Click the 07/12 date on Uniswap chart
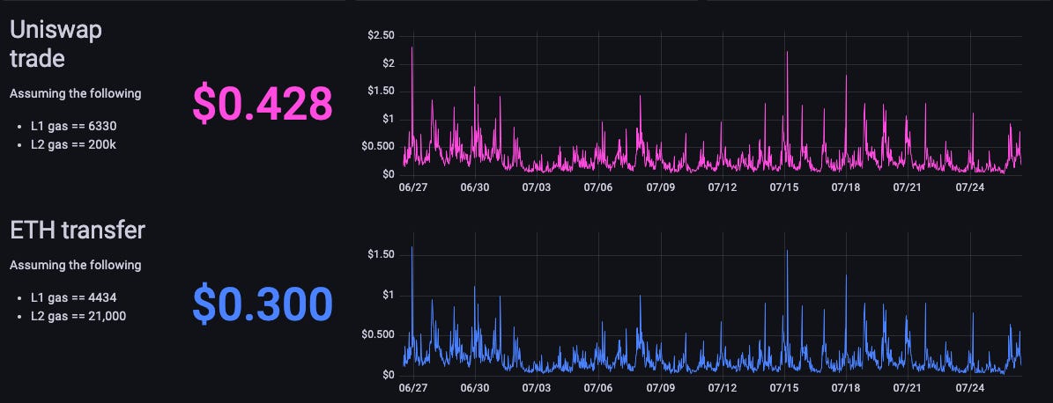 pos(723,187)
